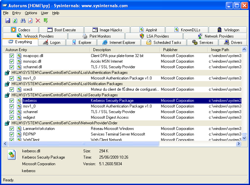Click Autoruns title bar application icon
The image size is (250, 185).
pyautogui.click(x=5, y=6)
